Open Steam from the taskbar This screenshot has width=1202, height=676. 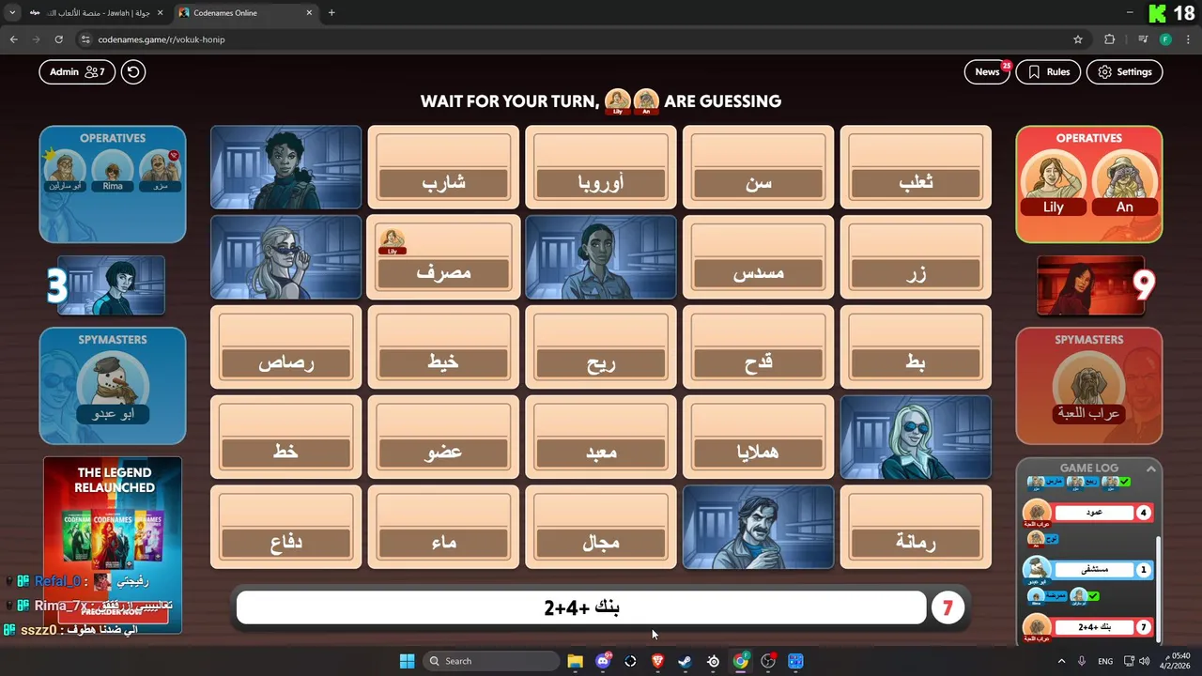[686, 661]
